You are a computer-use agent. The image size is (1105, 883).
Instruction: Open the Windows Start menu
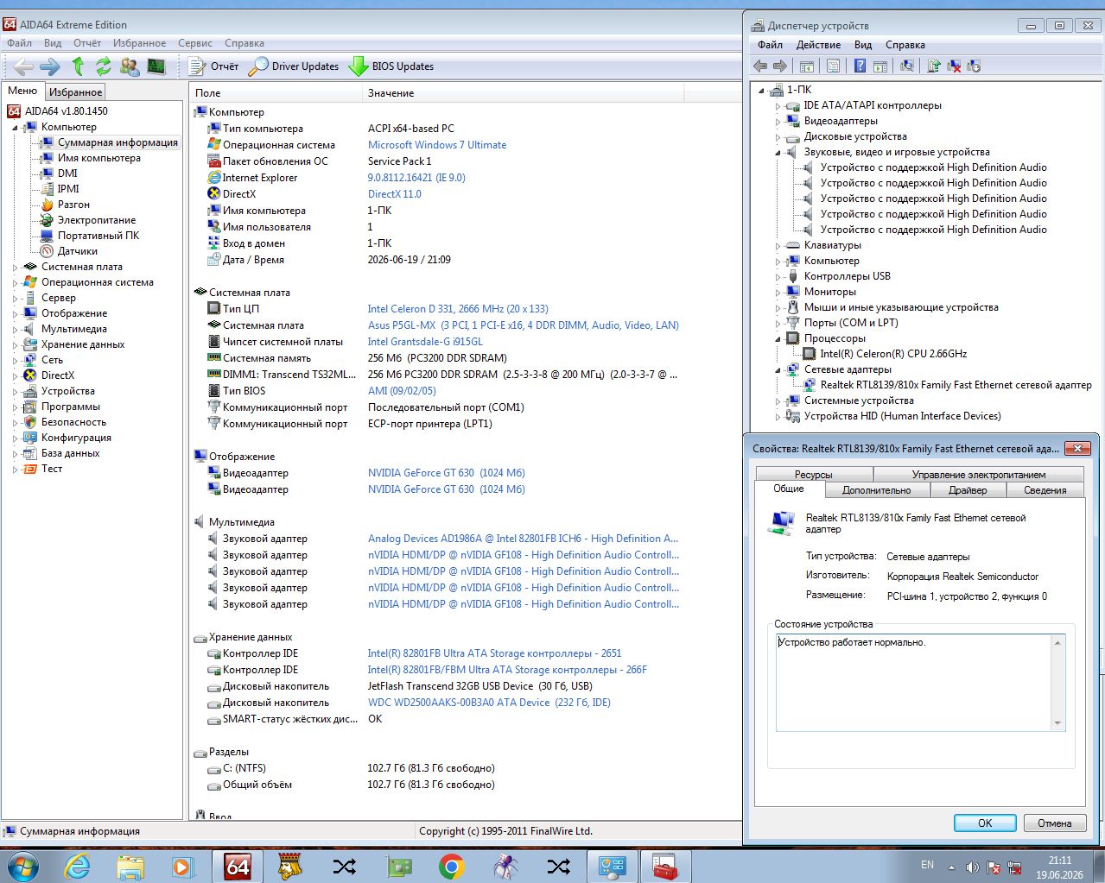pyautogui.click(x=22, y=866)
